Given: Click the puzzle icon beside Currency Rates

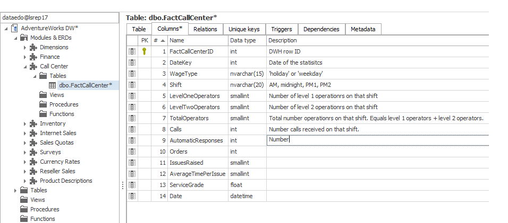Looking at the screenshot, I should point(33,162).
